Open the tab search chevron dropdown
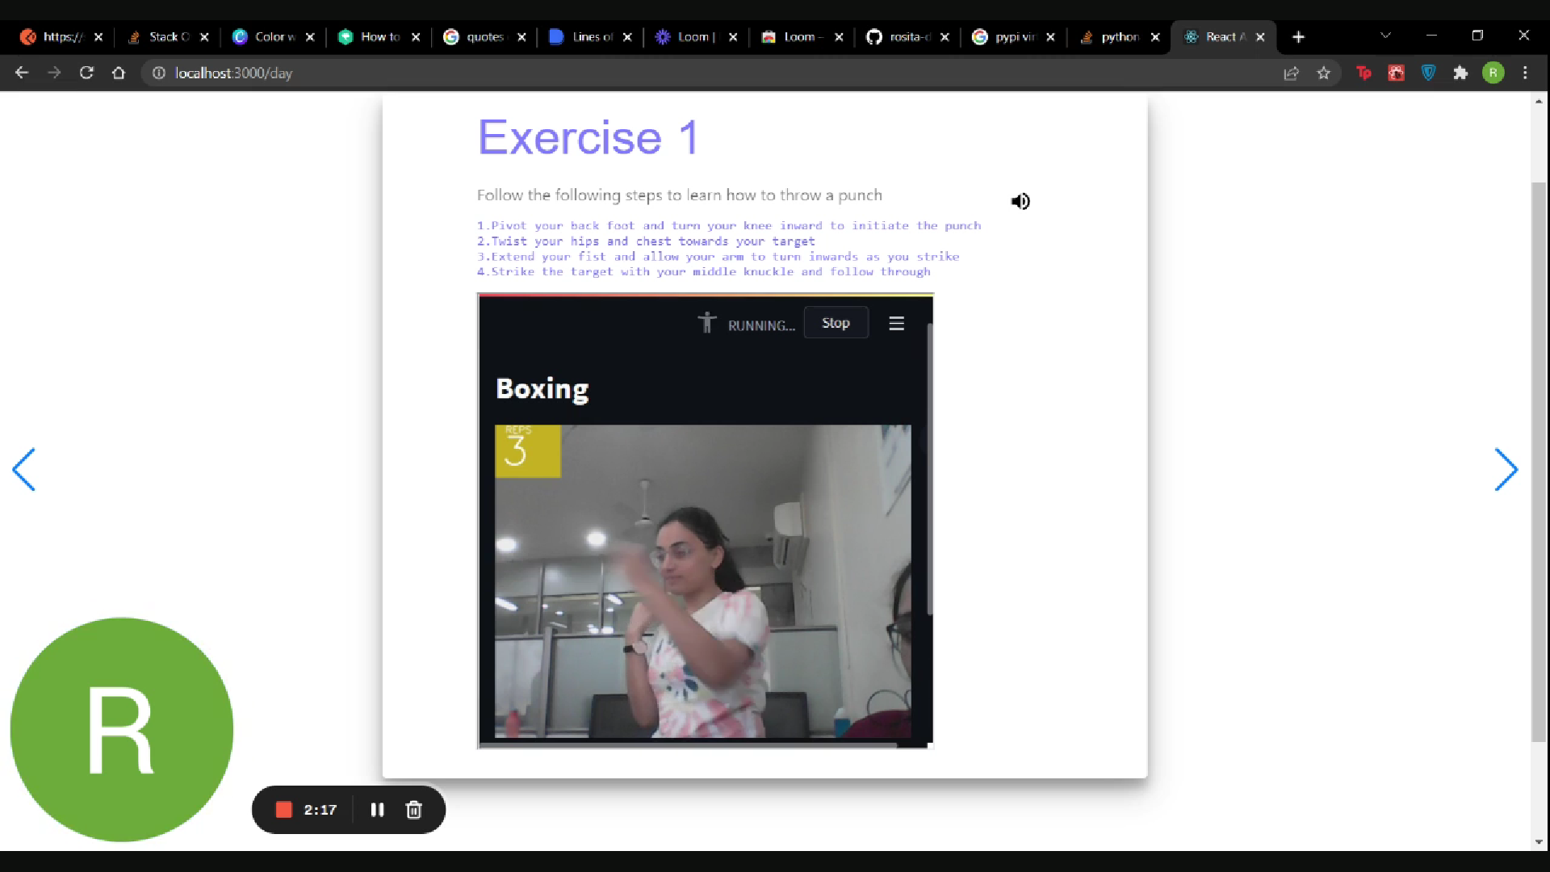Image resolution: width=1550 pixels, height=872 pixels. (x=1385, y=36)
